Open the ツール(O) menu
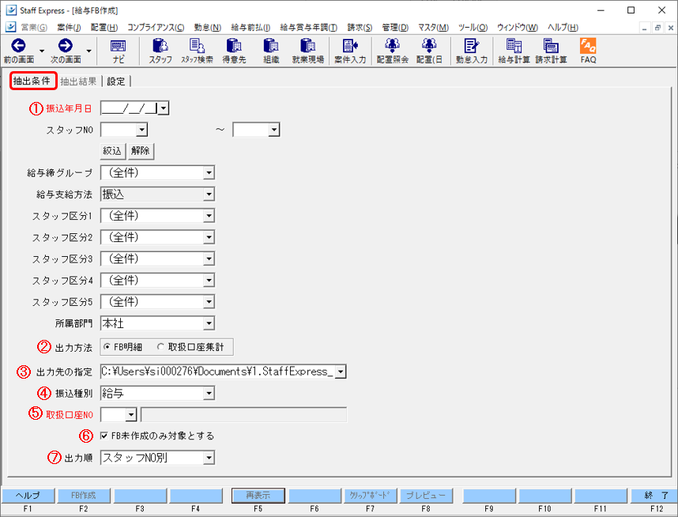Screen dimensions: 678x517 click(473, 27)
